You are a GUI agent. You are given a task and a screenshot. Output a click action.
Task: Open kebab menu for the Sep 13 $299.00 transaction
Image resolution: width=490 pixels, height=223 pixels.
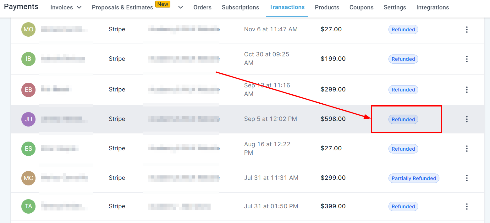coord(467,90)
